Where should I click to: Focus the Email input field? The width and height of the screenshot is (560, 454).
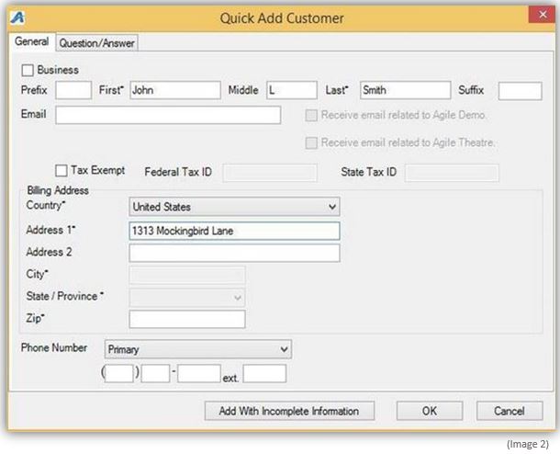pyautogui.click(x=168, y=115)
